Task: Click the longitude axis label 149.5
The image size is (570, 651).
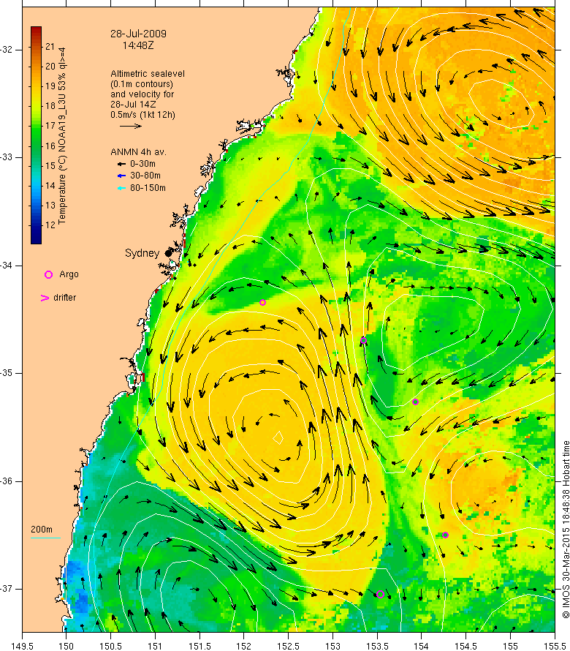Action: coord(22,647)
